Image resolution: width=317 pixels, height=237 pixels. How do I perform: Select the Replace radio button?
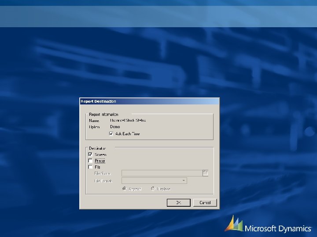(x=153, y=189)
